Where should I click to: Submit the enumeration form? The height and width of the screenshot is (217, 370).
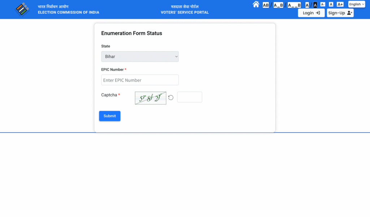(x=109, y=116)
